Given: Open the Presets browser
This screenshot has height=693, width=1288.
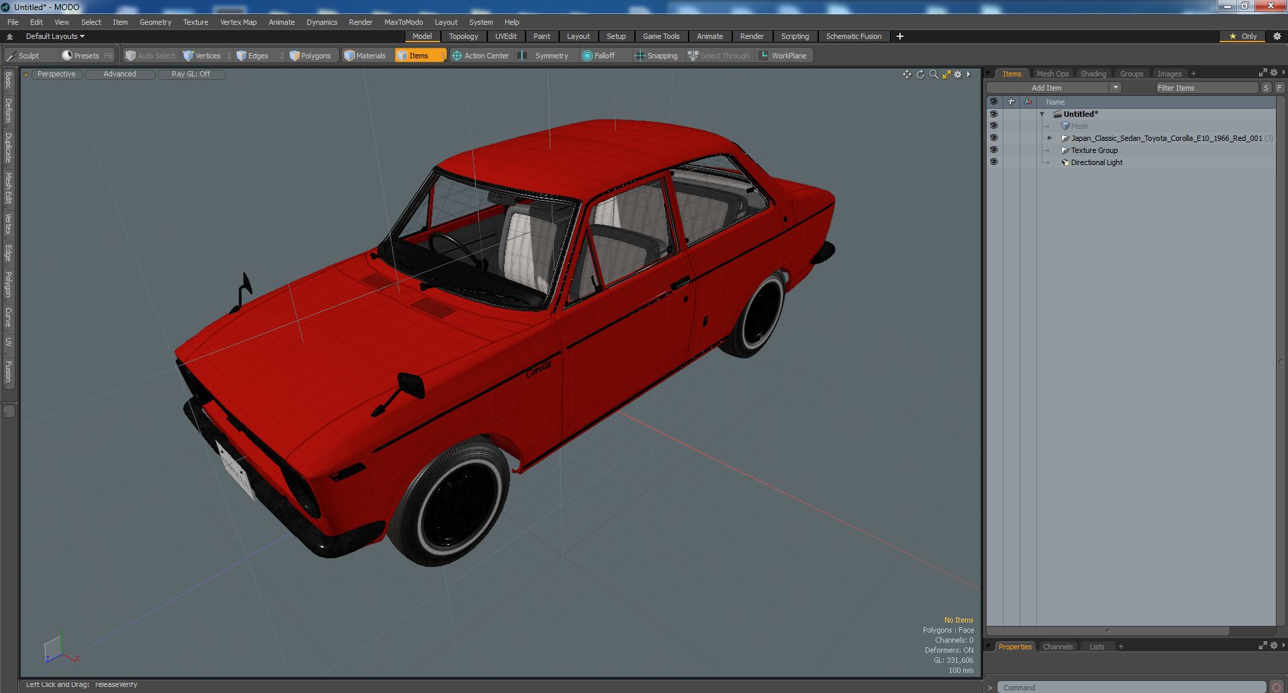Looking at the screenshot, I should pos(87,56).
